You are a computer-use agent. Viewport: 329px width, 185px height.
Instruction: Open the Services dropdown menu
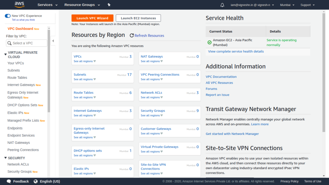coord(48,5)
